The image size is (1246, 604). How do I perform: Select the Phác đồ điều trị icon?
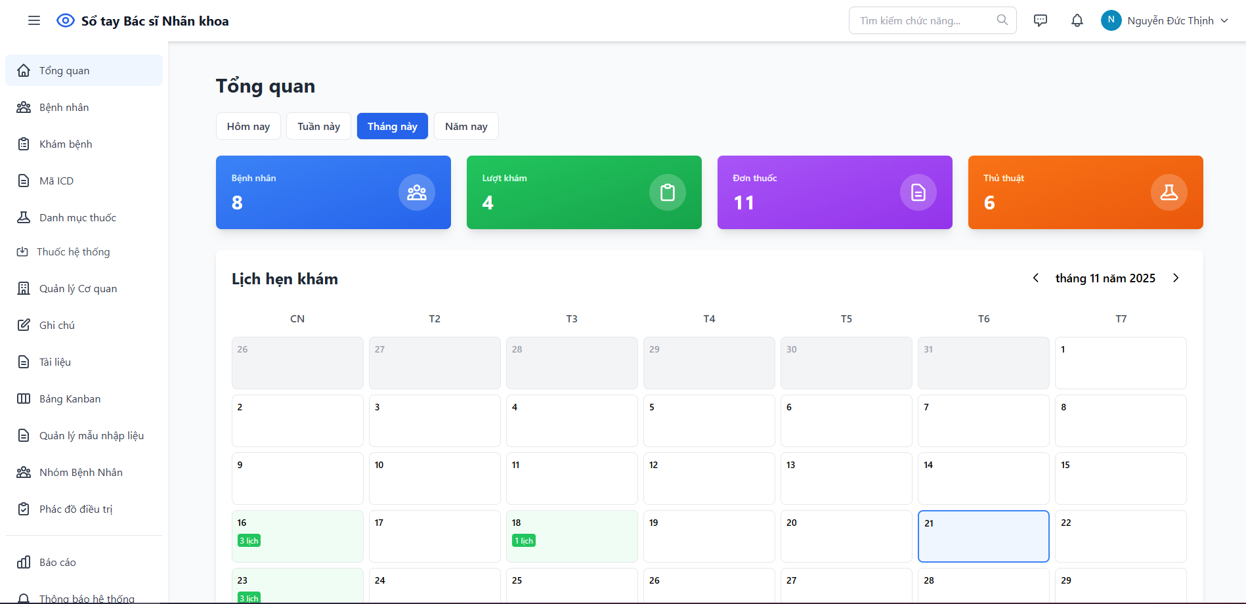coord(24,508)
